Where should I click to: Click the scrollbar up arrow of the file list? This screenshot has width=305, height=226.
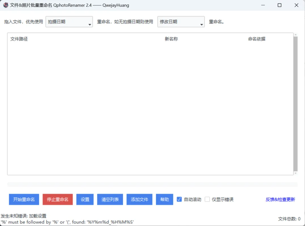296,35
